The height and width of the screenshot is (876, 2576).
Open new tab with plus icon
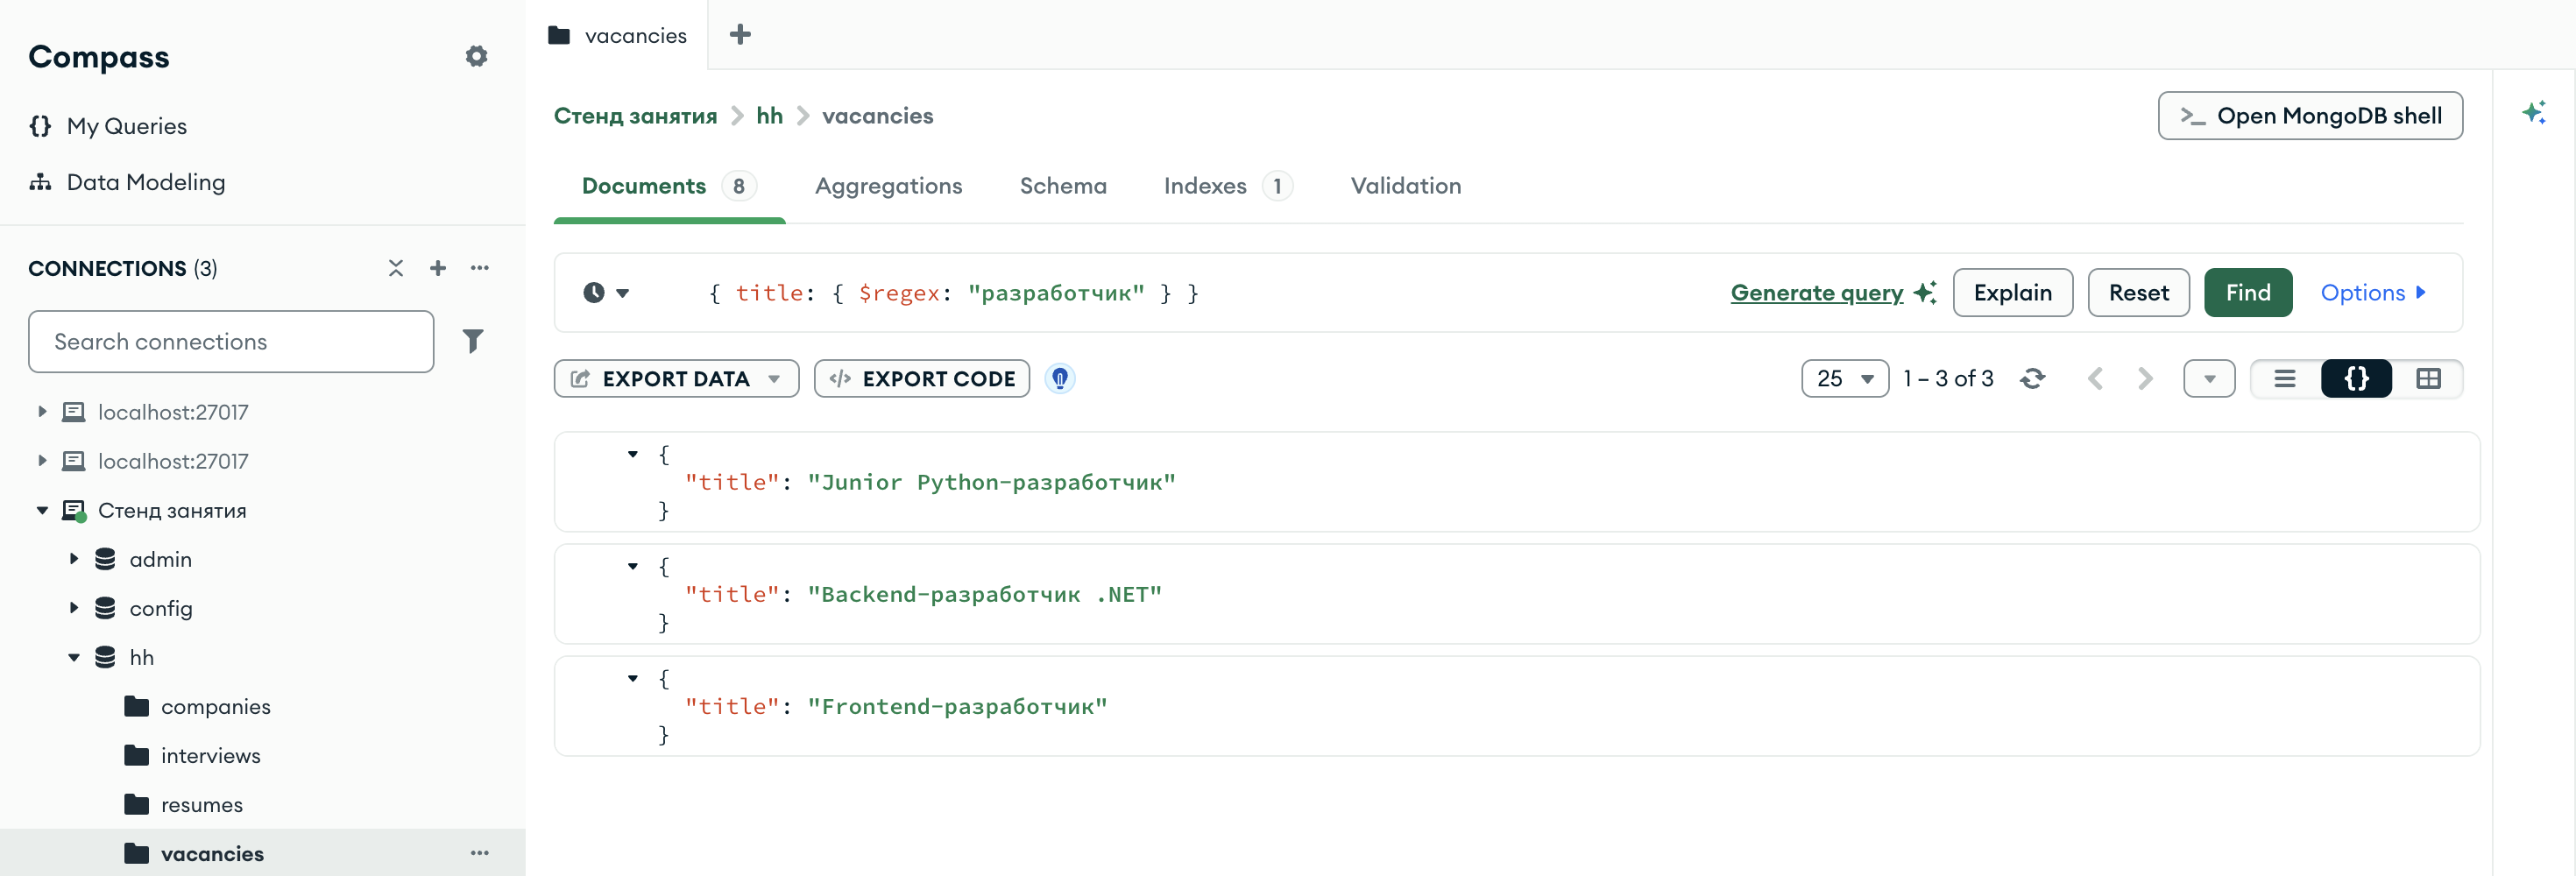[740, 35]
